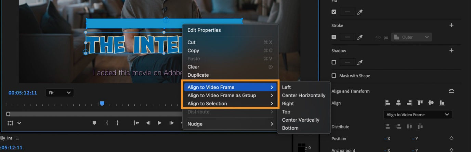The image size is (472, 152).
Task: Click the selection rectangle tool icon under the monitor
Action: pyautogui.click(x=10, y=123)
